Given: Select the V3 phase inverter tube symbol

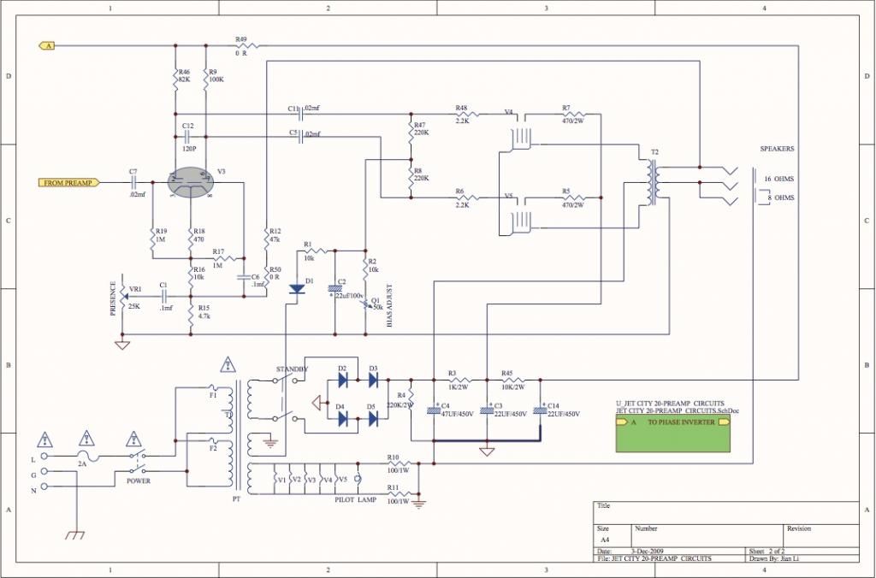Looking at the screenshot, I should point(191,183).
